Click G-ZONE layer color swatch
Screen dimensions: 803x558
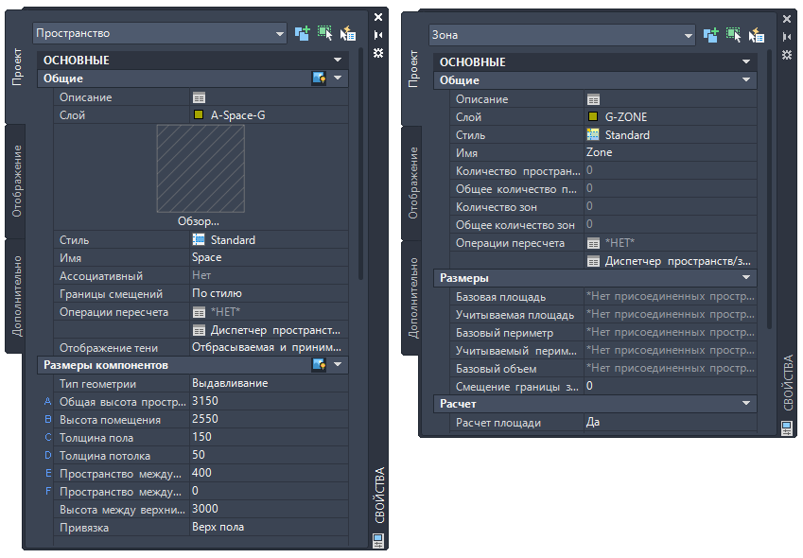(x=593, y=116)
